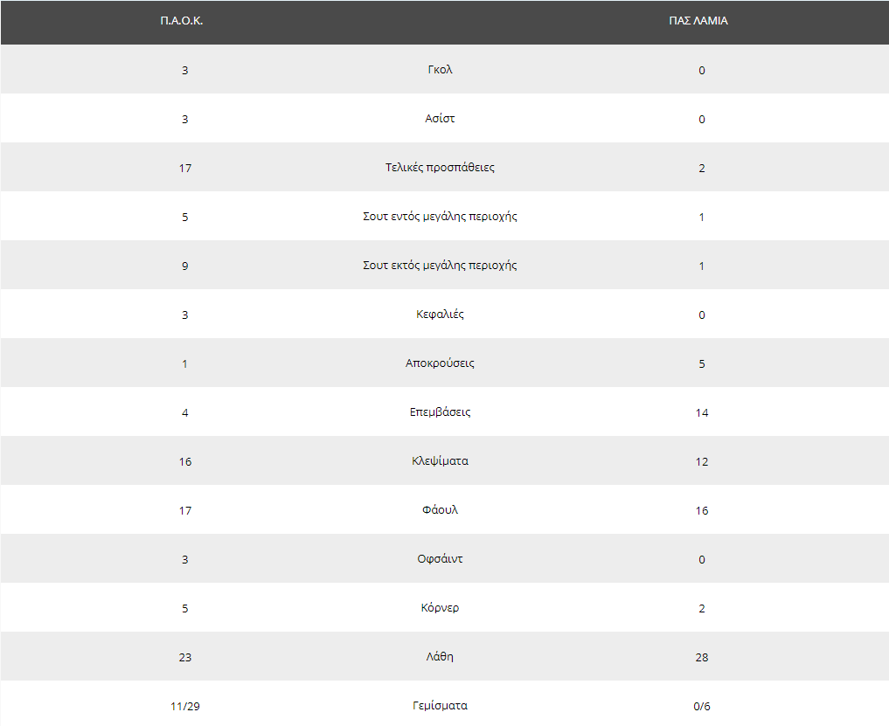
Task: Click Lamia crosses value 0/6
Action: pyautogui.click(x=701, y=707)
